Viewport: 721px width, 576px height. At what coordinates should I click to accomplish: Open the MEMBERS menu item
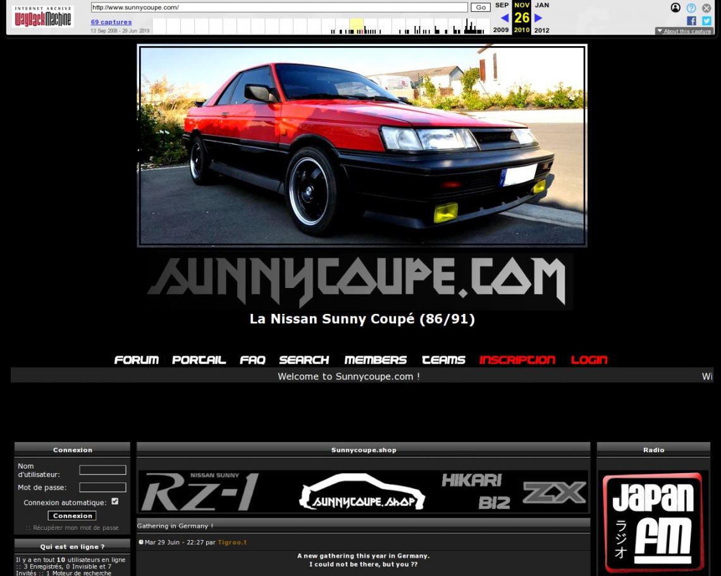coord(375,359)
